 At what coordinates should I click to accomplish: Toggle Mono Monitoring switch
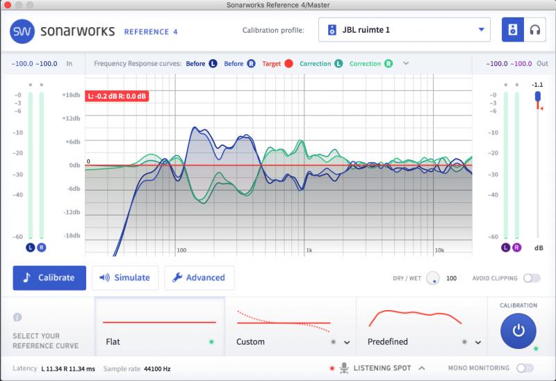[x=525, y=368]
